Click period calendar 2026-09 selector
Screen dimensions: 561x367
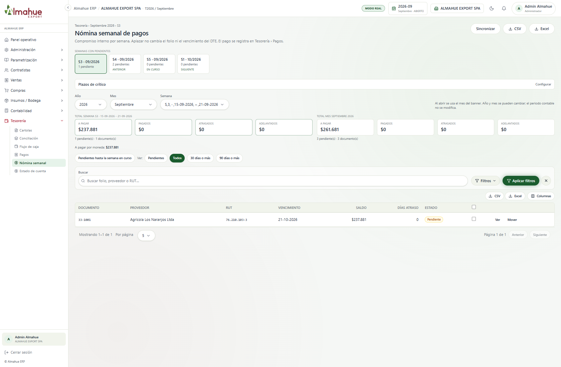(x=408, y=8)
